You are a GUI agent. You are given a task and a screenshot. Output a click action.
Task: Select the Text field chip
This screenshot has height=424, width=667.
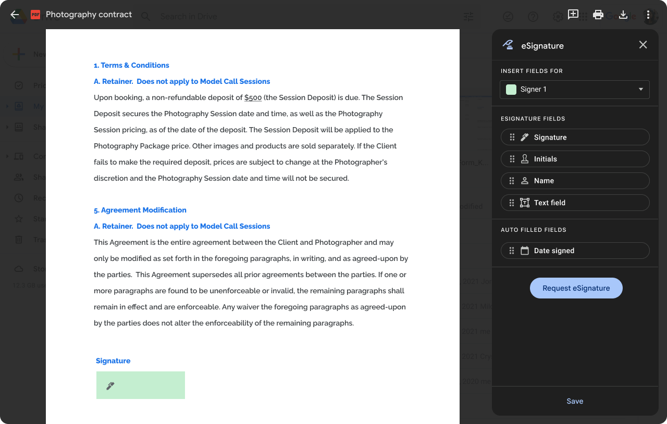[575, 203]
